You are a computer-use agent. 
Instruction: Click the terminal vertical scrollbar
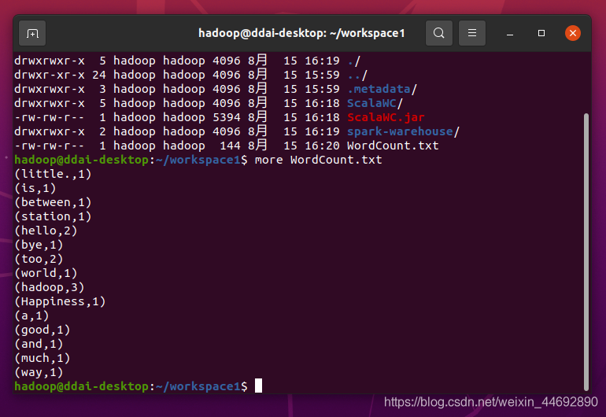click(x=586, y=252)
